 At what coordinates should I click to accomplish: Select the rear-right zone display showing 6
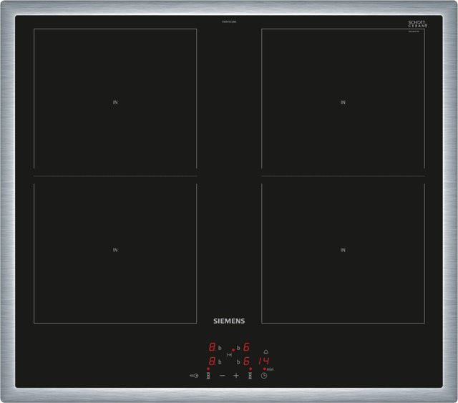(246, 347)
